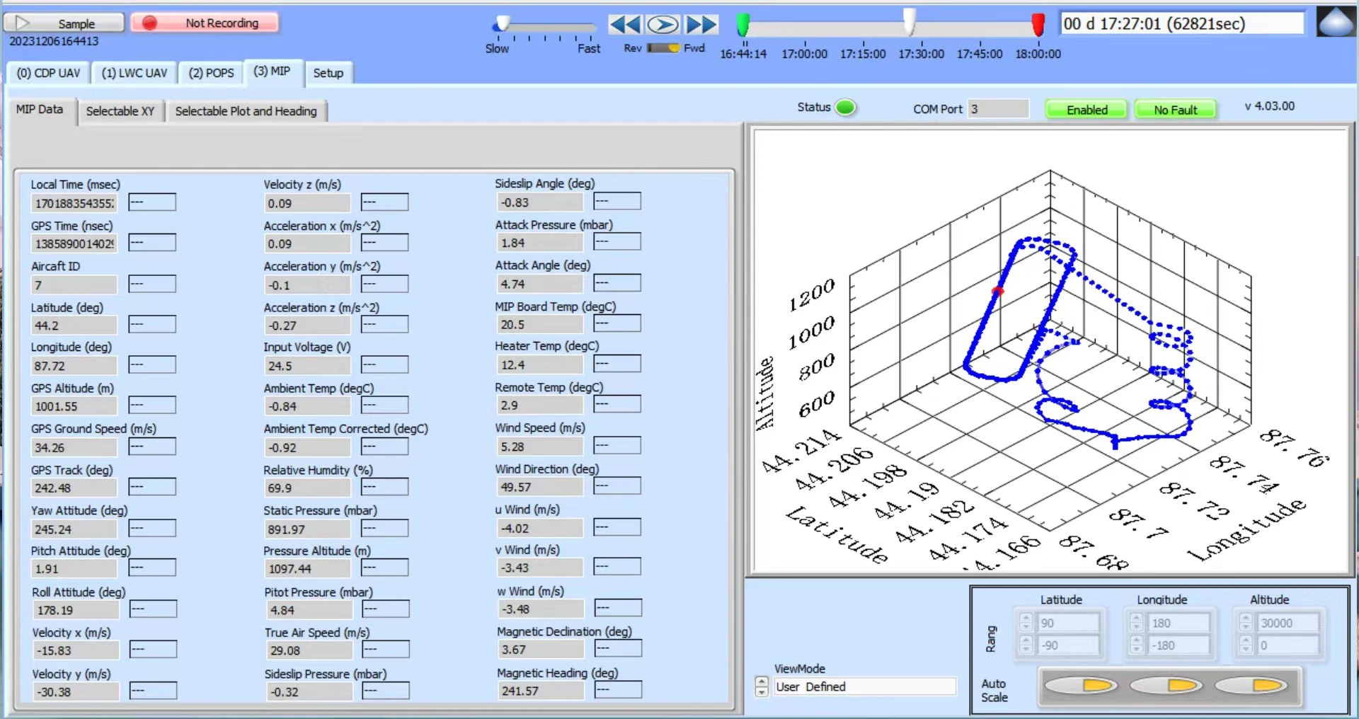This screenshot has width=1359, height=719.
Task: Click the green start marker on timeline
Action: pyautogui.click(x=742, y=25)
